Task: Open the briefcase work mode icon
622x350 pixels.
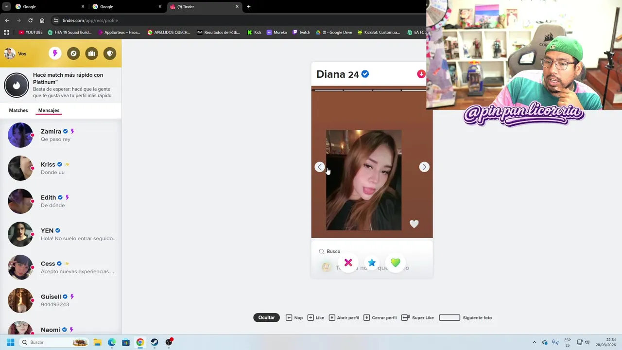Action: 91,53
